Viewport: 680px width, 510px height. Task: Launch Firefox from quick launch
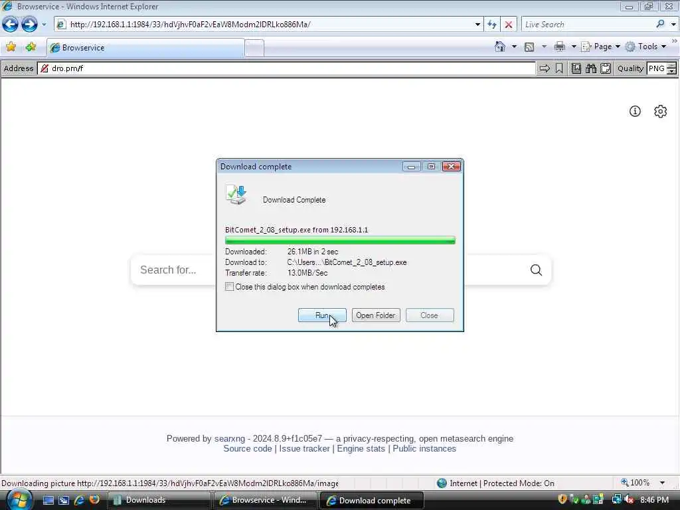pos(94,500)
